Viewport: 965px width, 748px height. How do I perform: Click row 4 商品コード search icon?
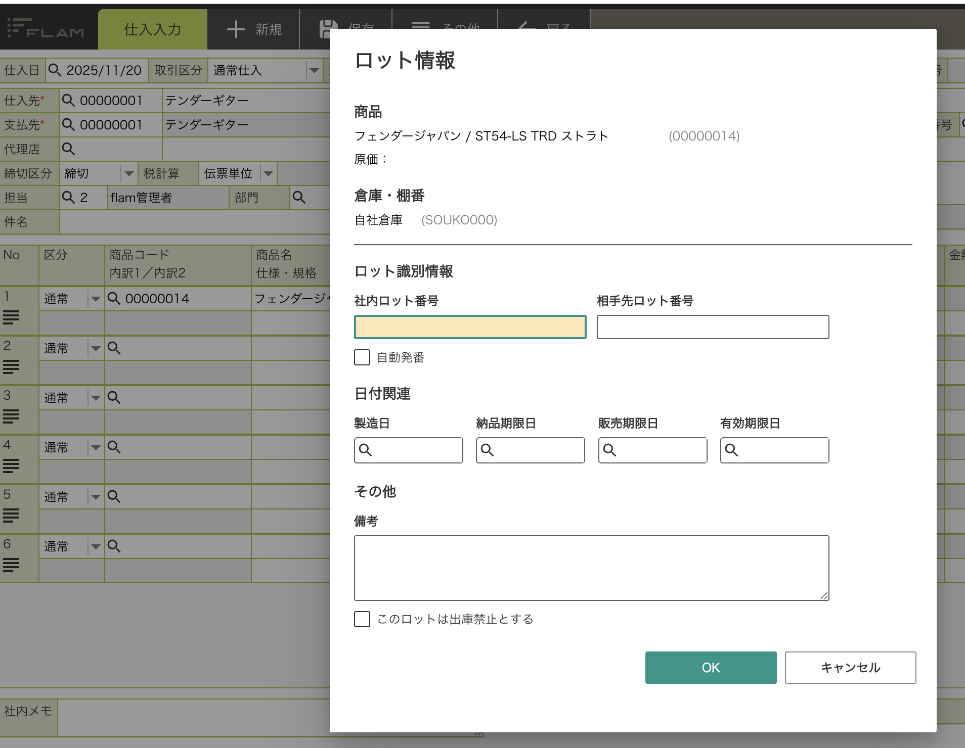(114, 447)
